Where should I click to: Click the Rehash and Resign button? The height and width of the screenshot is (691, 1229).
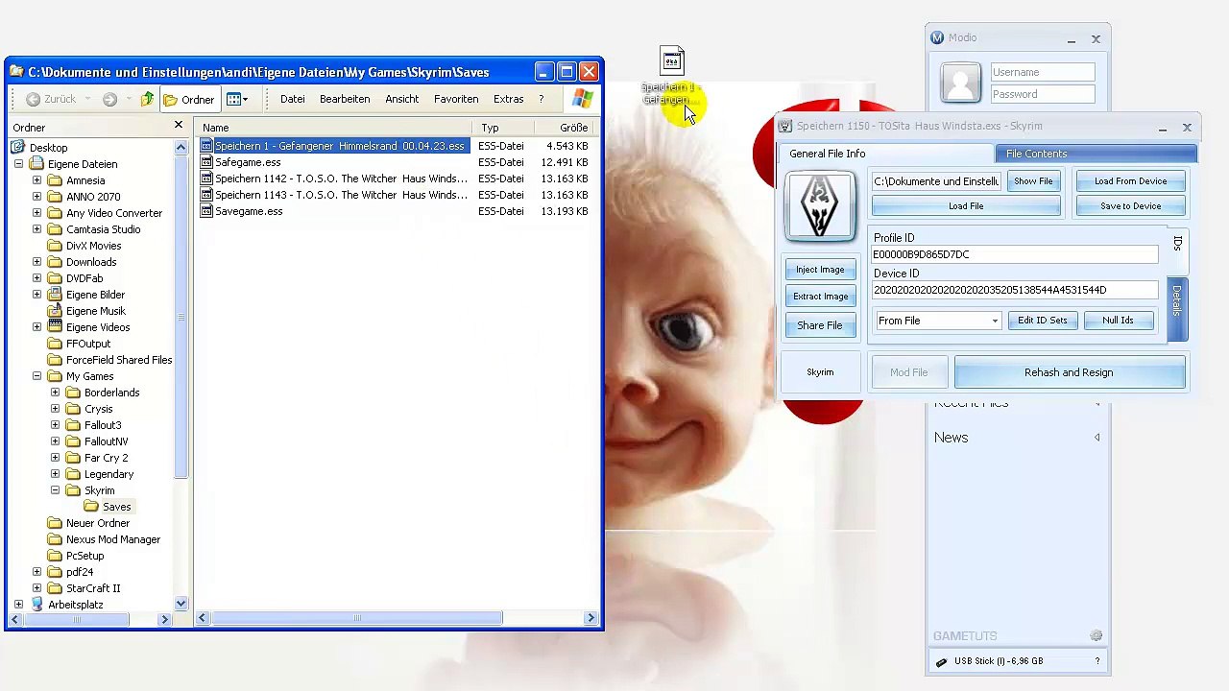pyautogui.click(x=1069, y=372)
